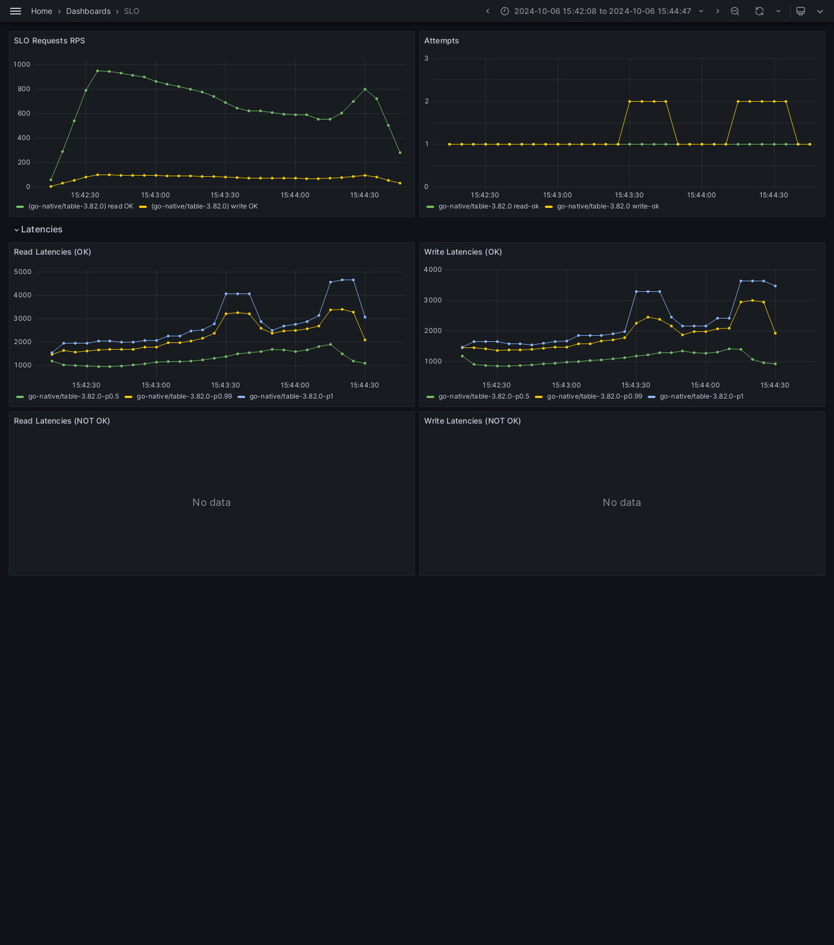Open refresh interval dropdown
The height and width of the screenshot is (945, 834).
778,11
